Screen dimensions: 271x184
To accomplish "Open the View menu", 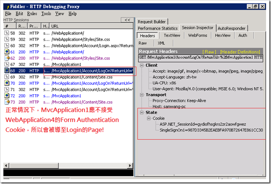I will (60, 14).
